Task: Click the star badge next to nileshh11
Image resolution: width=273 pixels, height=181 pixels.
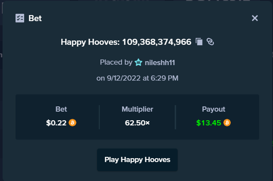Action: click(138, 62)
